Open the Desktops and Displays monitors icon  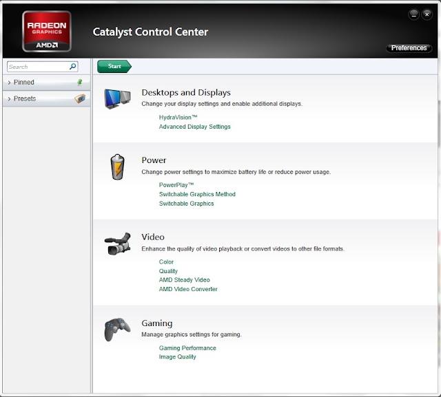click(118, 98)
